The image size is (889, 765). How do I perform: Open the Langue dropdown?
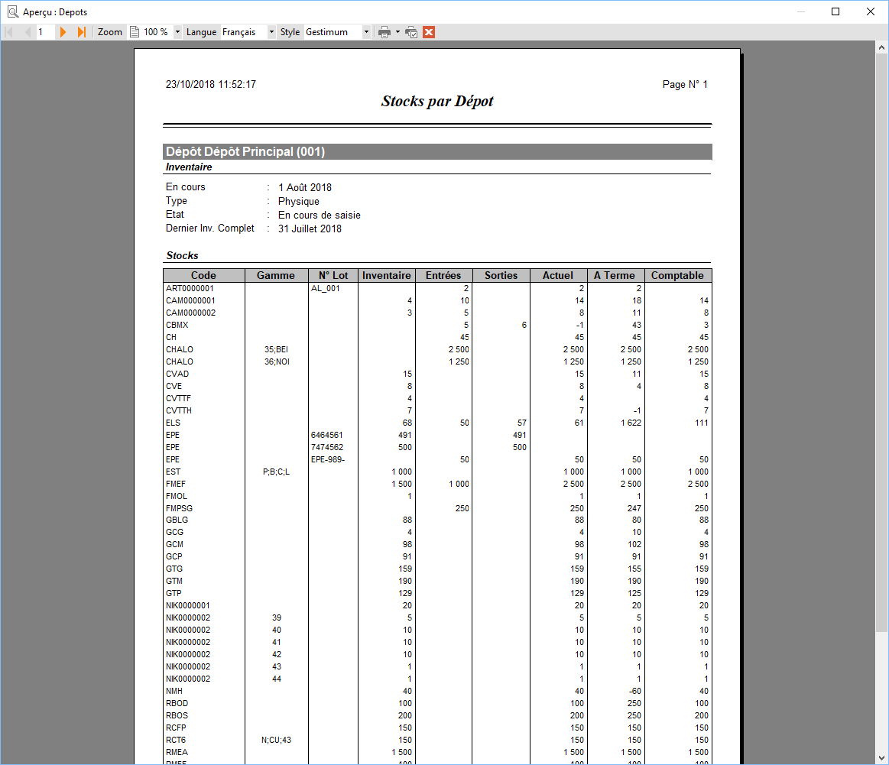pos(271,32)
